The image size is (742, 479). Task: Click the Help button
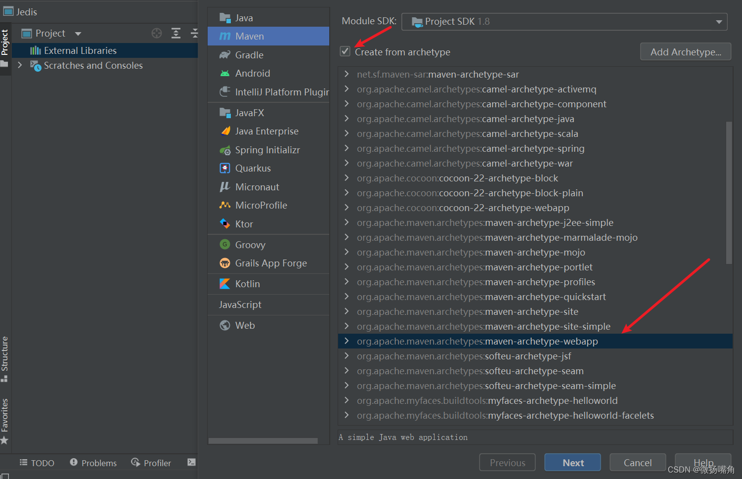point(703,463)
